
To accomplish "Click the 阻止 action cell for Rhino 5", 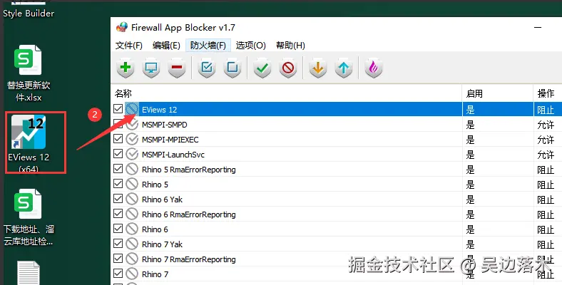I will pos(546,185).
